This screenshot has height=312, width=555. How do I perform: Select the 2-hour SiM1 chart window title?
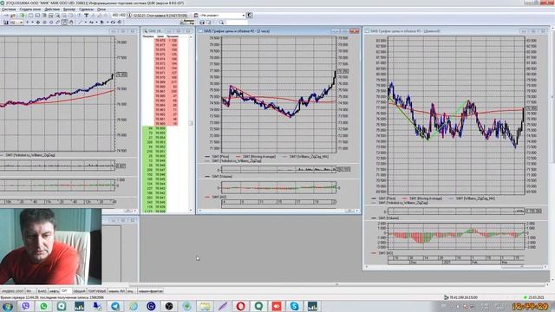(x=237, y=31)
